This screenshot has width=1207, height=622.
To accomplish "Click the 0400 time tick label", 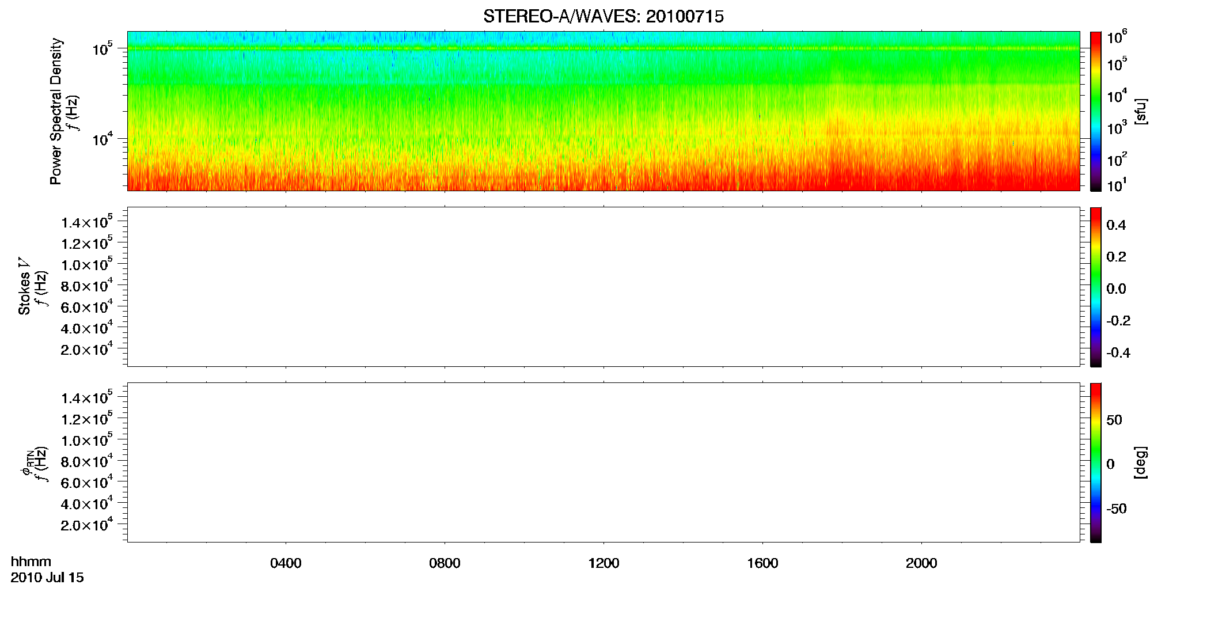I will (x=286, y=563).
